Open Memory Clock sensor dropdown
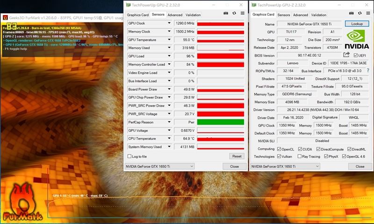 (169, 31)
